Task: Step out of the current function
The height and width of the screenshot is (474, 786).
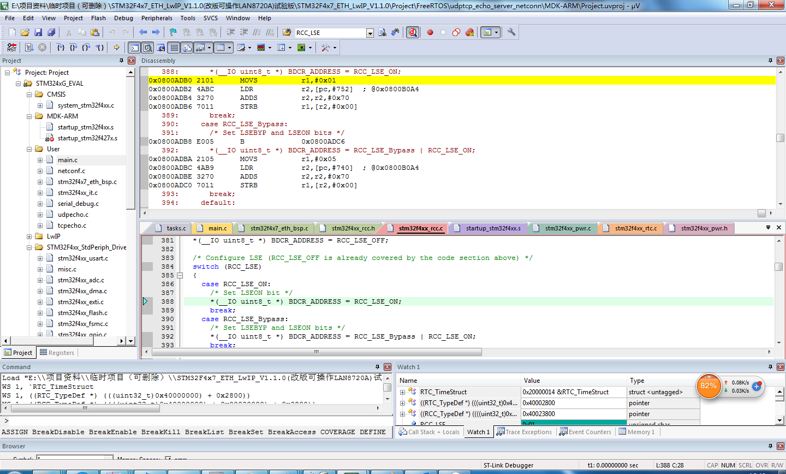Action: 86,48
